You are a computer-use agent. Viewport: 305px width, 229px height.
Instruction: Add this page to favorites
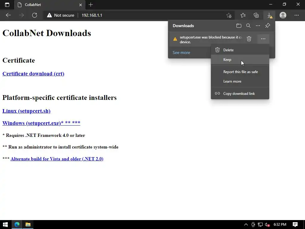coord(229,15)
